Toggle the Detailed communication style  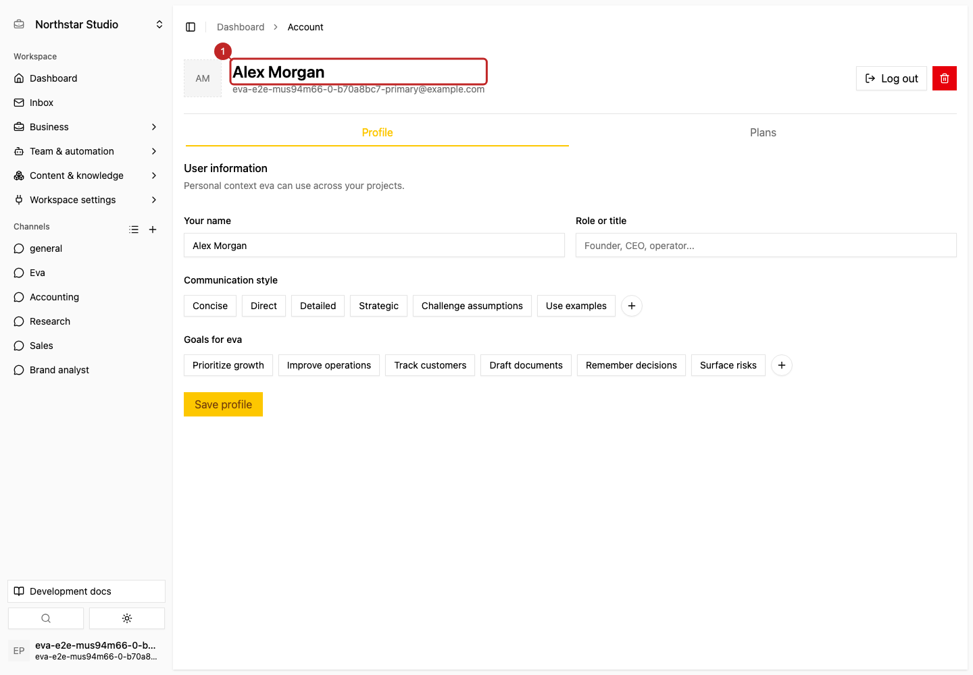pyautogui.click(x=318, y=306)
